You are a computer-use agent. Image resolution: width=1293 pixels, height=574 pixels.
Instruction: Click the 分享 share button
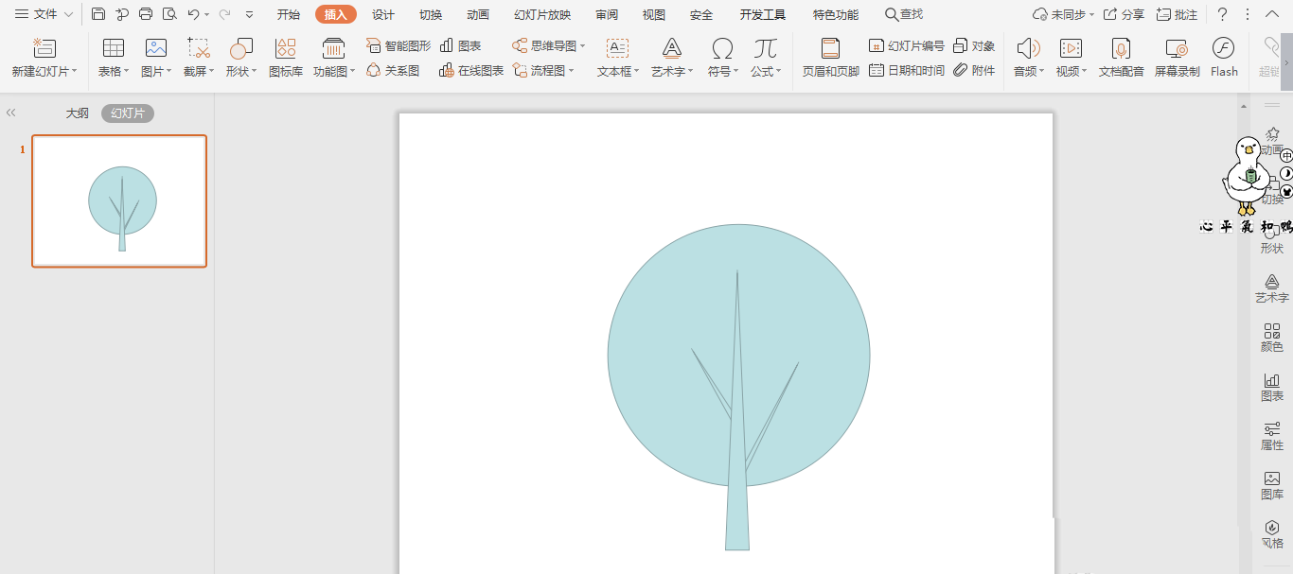[1124, 14]
